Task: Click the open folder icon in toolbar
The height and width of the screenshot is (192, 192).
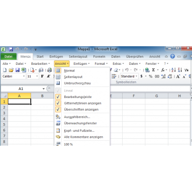Action: tap(11, 70)
